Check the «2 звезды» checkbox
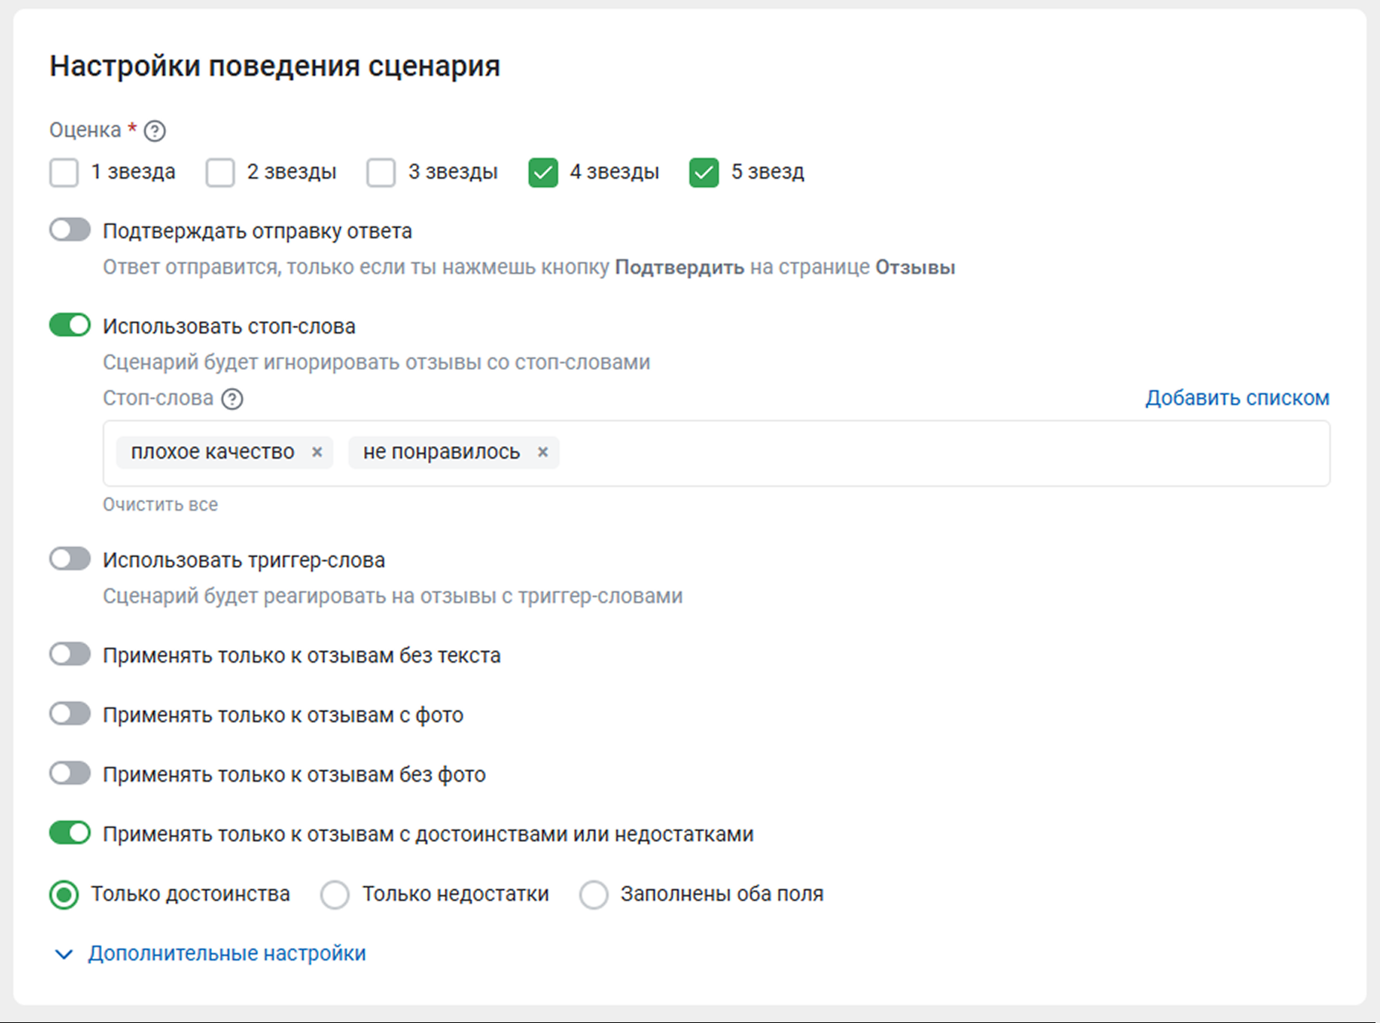1380x1023 pixels. click(x=220, y=173)
